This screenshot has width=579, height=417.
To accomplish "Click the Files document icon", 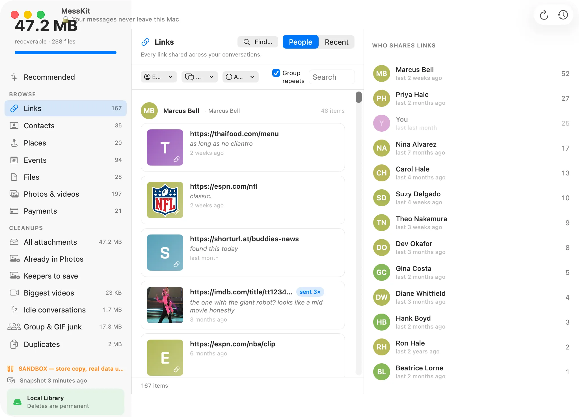I will 14,177.
